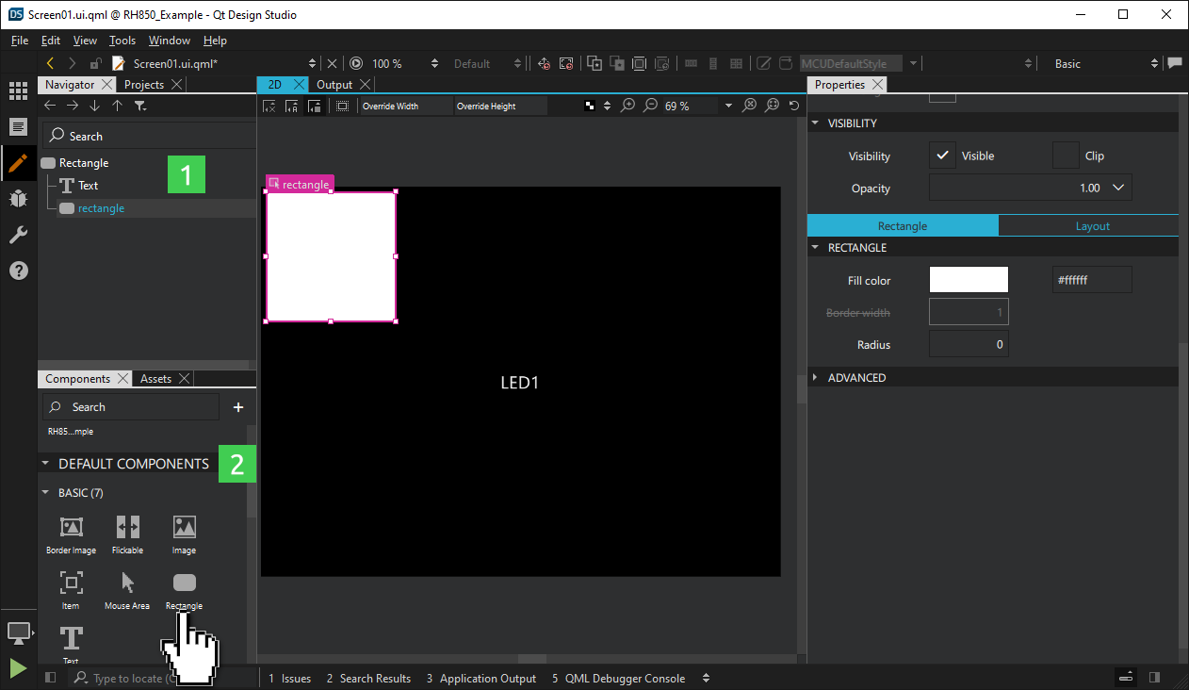This screenshot has width=1189, height=690.
Task: Zoom in using the magnifier plus icon
Action: coord(627,106)
